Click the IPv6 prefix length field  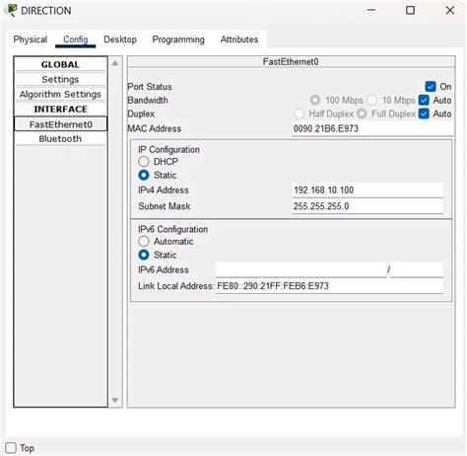click(x=417, y=269)
